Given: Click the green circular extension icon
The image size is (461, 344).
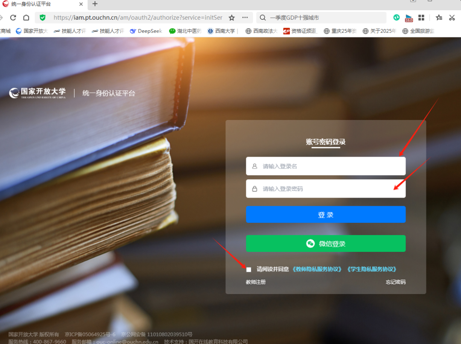Looking at the screenshot, I should 396,17.
